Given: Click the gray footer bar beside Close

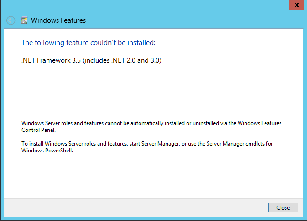Looking at the screenshot, I should (x=136, y=207).
